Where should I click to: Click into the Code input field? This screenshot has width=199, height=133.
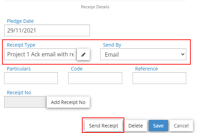coord(95,78)
